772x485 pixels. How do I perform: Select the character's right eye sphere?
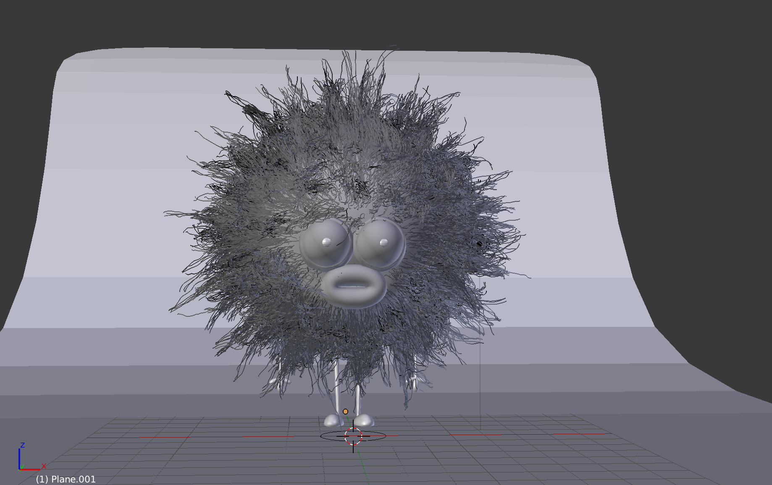pyautogui.click(x=380, y=243)
